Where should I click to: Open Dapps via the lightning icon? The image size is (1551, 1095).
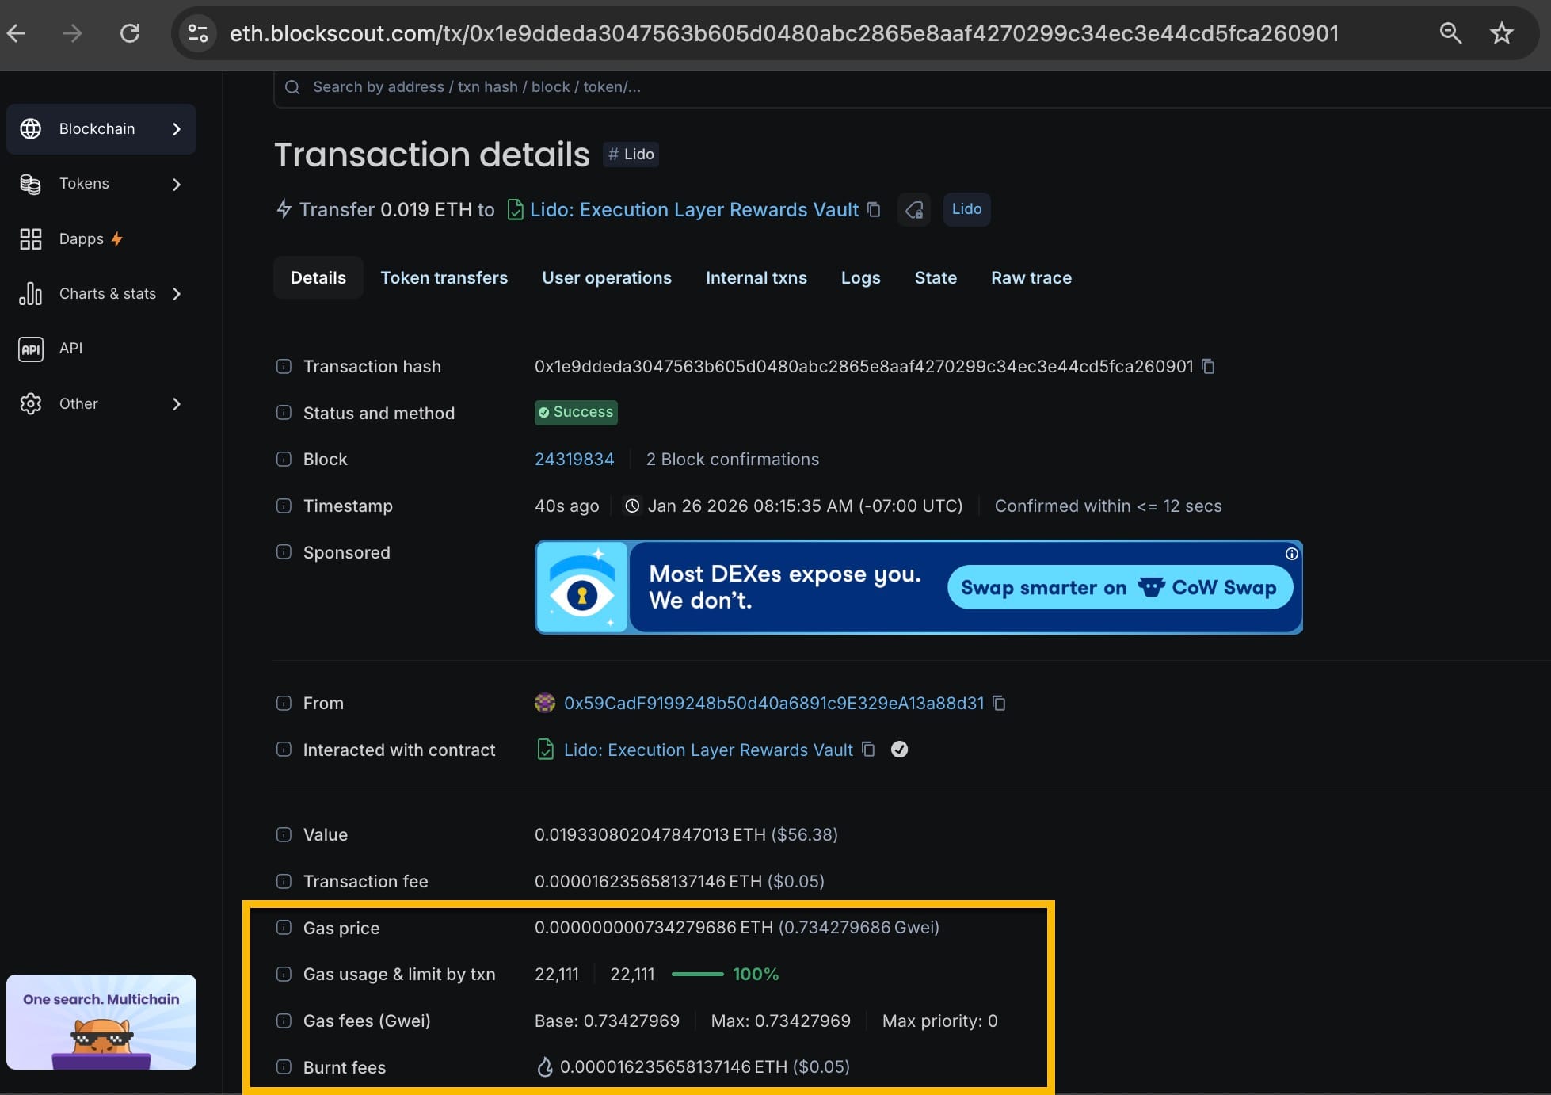(x=116, y=238)
